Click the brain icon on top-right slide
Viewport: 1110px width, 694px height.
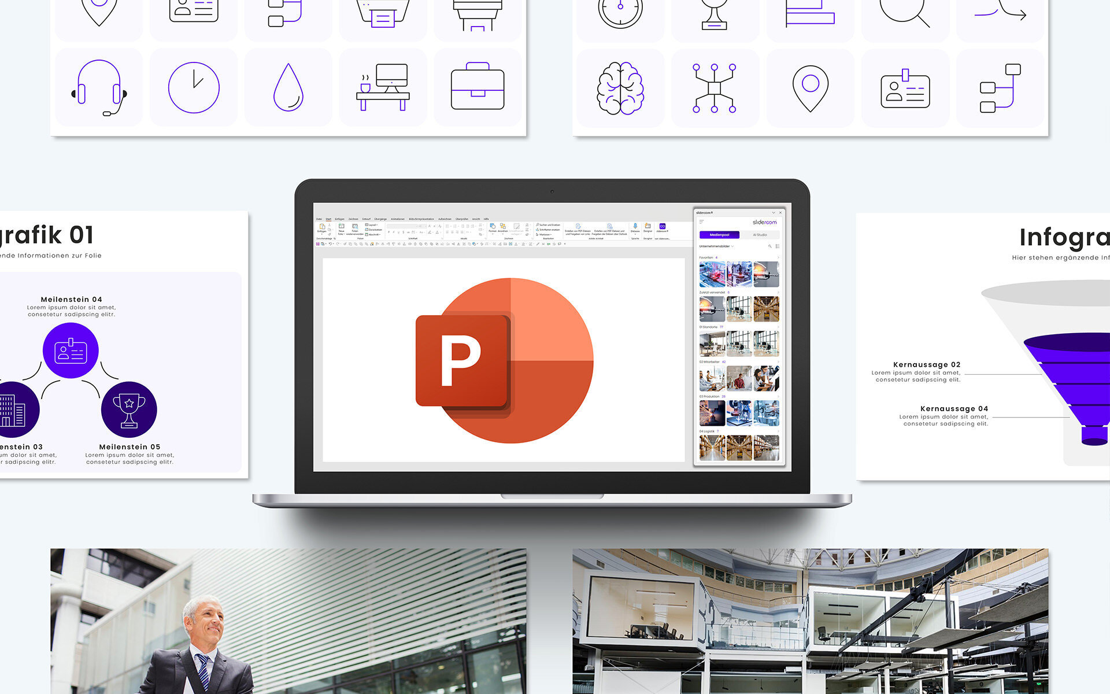(620, 88)
